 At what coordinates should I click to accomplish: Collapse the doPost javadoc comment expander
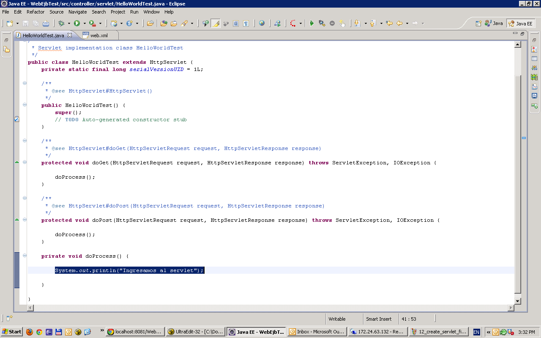24,198
